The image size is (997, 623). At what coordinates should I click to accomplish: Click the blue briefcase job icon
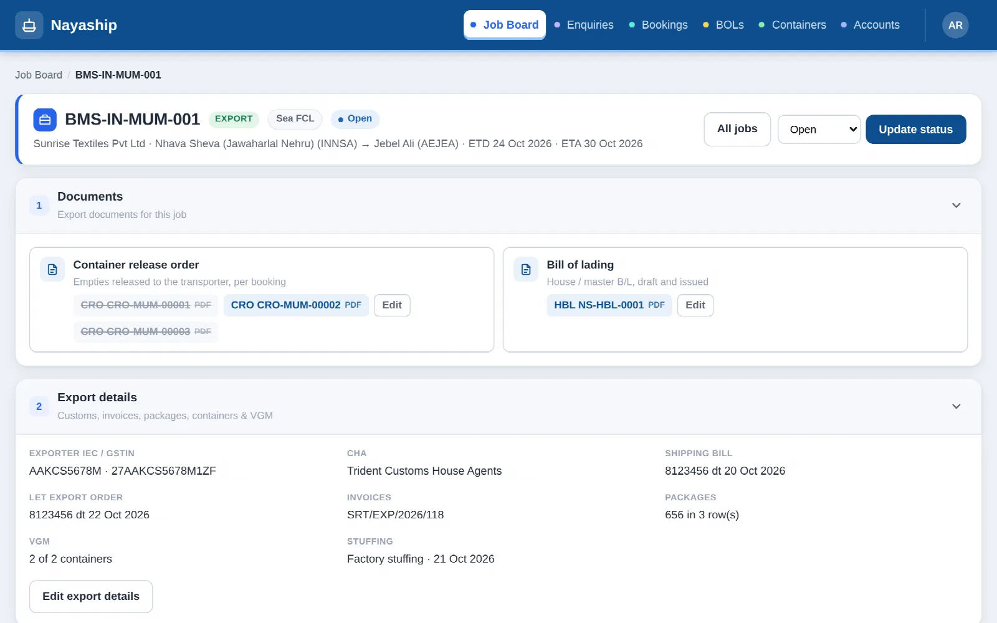(x=45, y=120)
